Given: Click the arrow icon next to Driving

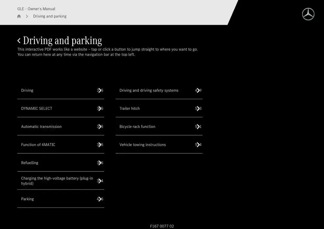Looking at the screenshot, I should 100,91.
